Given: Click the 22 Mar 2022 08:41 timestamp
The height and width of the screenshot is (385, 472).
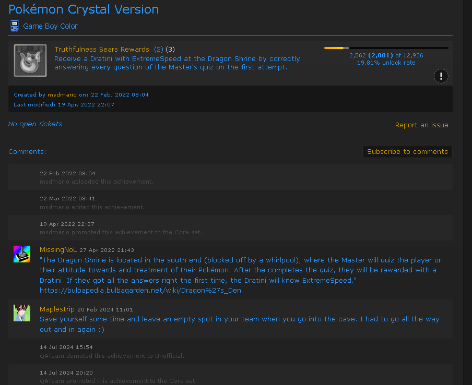Looking at the screenshot, I should tap(67, 199).
